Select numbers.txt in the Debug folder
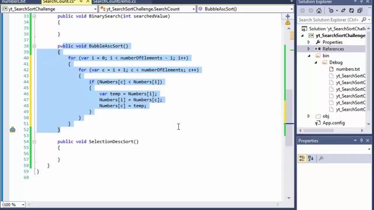374x210 pixels. pos(348,69)
